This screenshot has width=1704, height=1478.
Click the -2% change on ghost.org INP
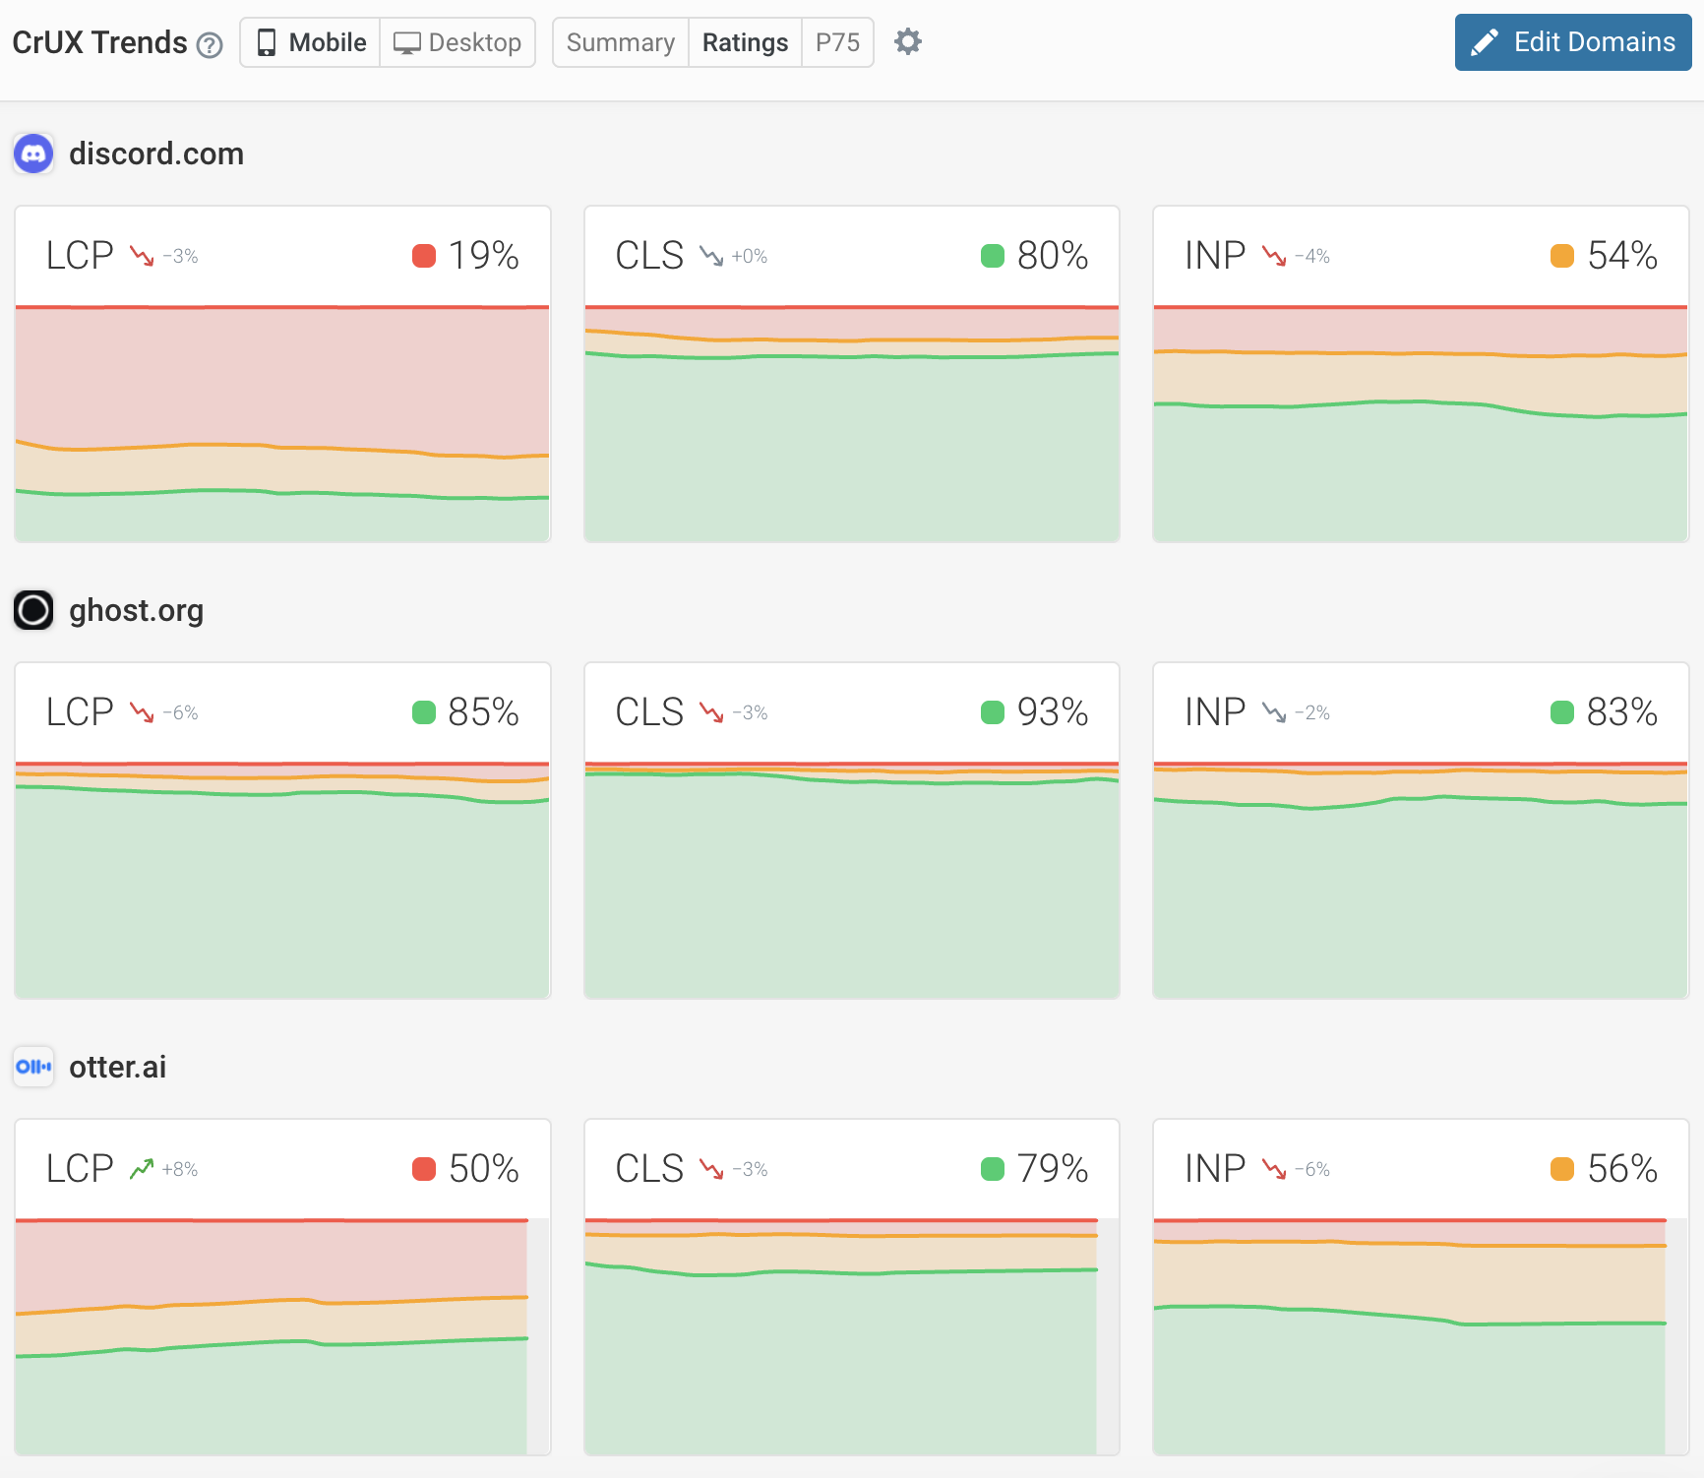(1312, 712)
